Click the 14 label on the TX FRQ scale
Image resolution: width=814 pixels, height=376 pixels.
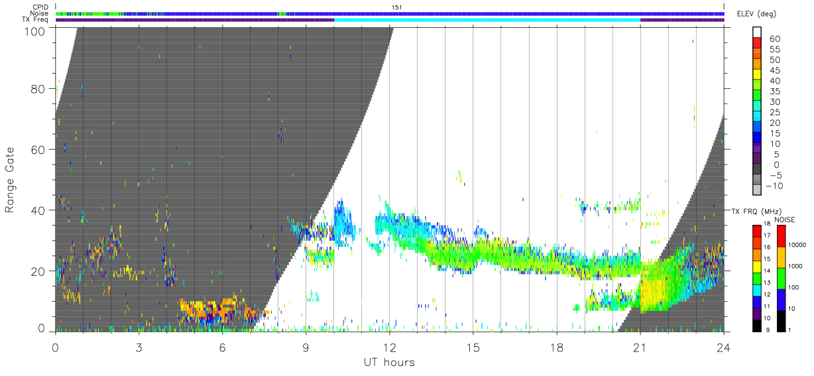coord(768,271)
